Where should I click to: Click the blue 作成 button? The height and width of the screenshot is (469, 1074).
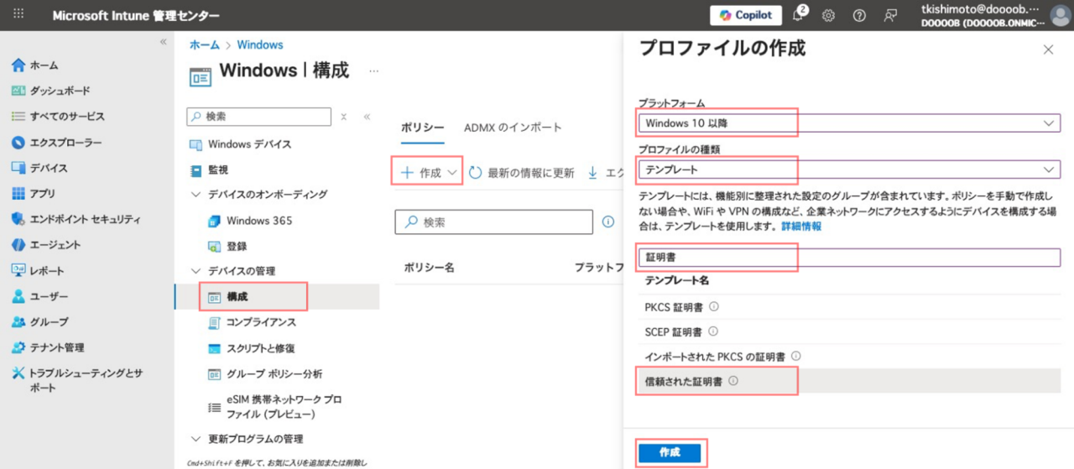click(670, 452)
